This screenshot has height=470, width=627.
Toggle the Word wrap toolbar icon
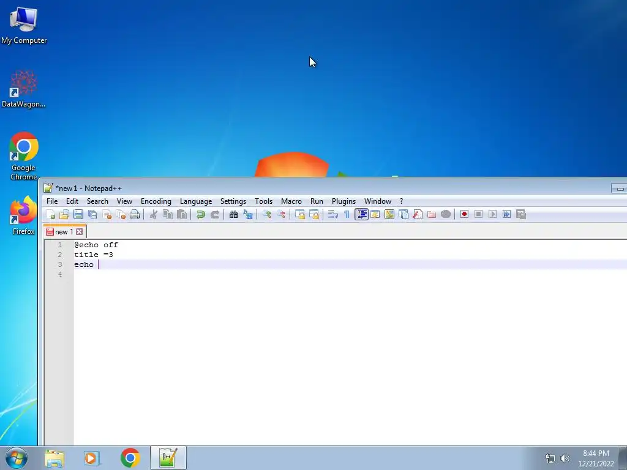pyautogui.click(x=332, y=215)
